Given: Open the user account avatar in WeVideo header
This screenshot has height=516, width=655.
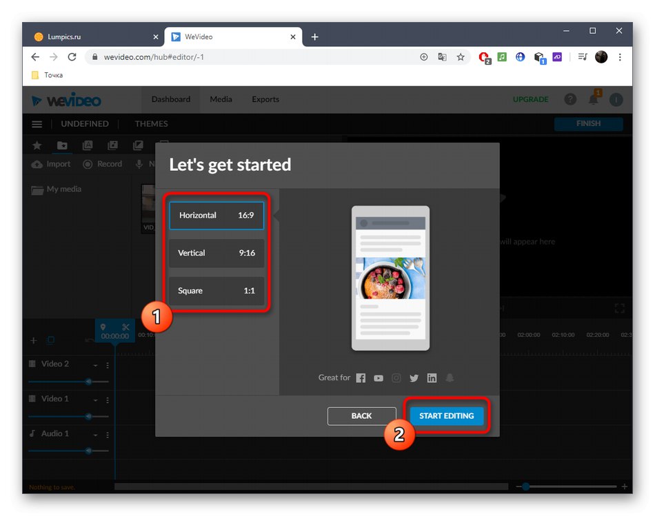Looking at the screenshot, I should tap(616, 99).
